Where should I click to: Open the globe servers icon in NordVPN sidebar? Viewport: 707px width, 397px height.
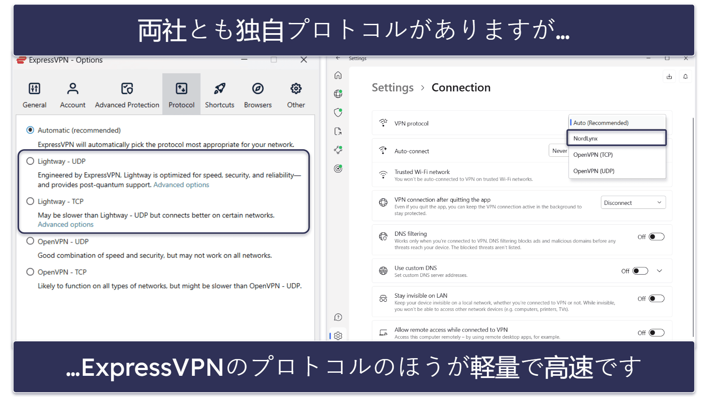(x=338, y=94)
